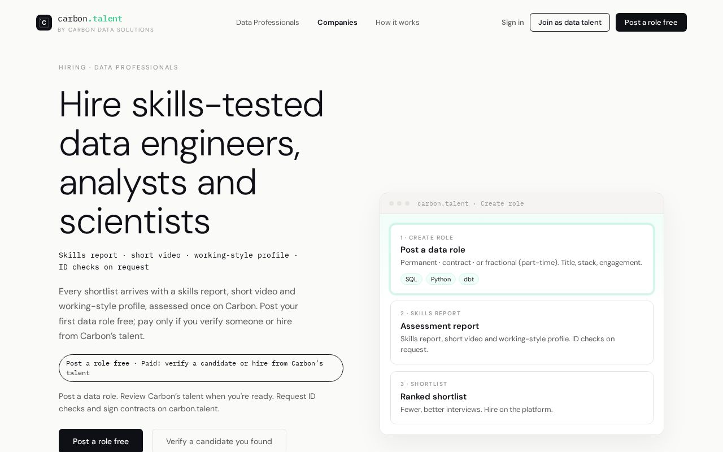Click the '2 · Skills report' label

click(x=430, y=314)
